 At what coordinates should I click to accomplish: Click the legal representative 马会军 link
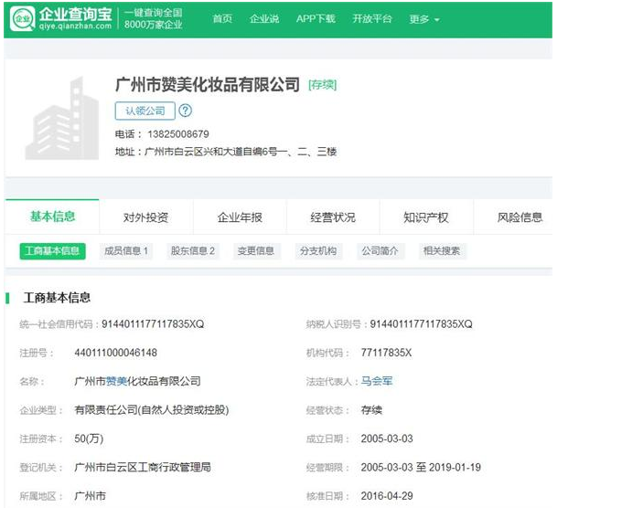(377, 381)
